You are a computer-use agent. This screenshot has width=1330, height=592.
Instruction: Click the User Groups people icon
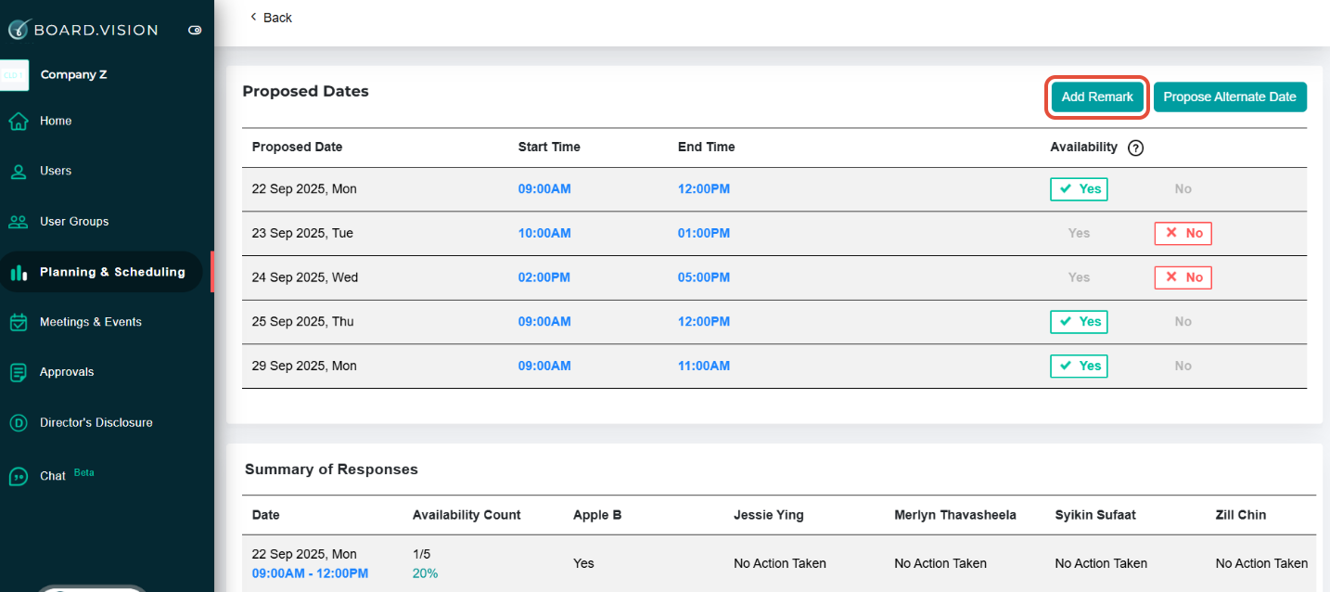point(19,222)
